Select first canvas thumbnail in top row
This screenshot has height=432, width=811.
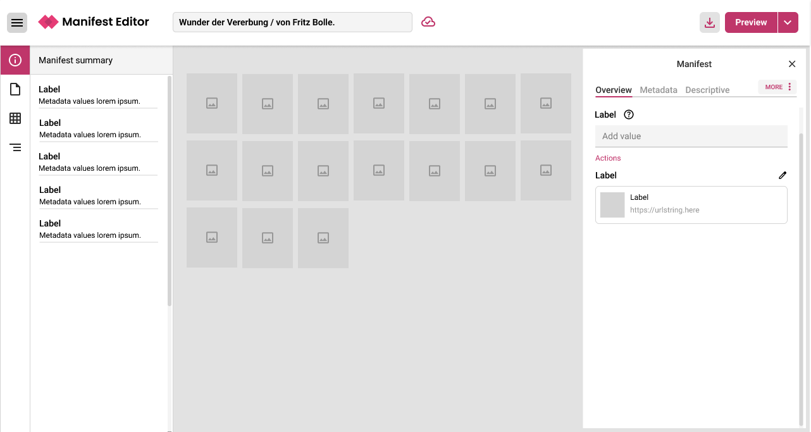point(212,103)
